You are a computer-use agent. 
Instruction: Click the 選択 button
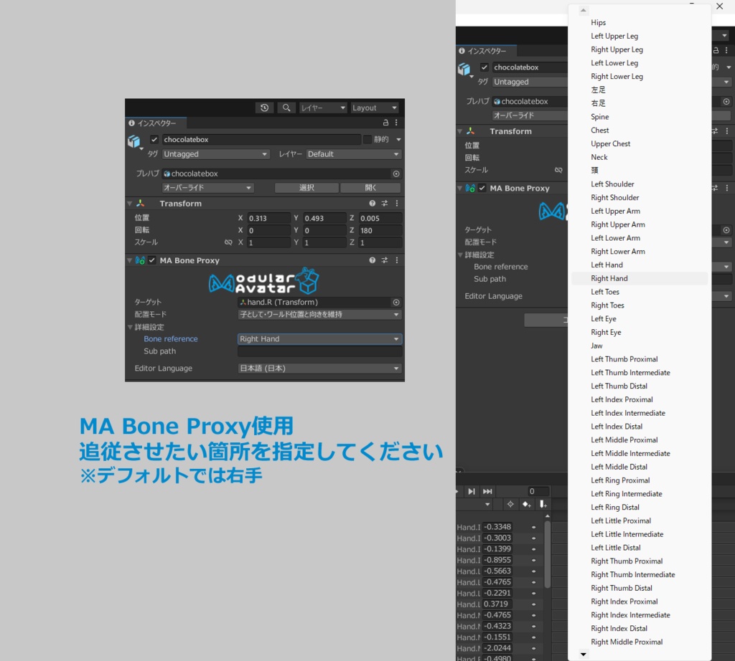(x=306, y=188)
